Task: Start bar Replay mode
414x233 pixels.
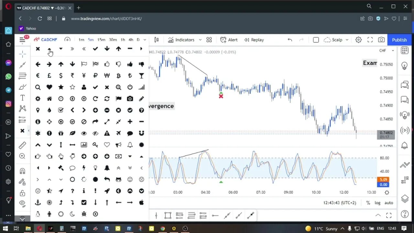Action: [254, 40]
